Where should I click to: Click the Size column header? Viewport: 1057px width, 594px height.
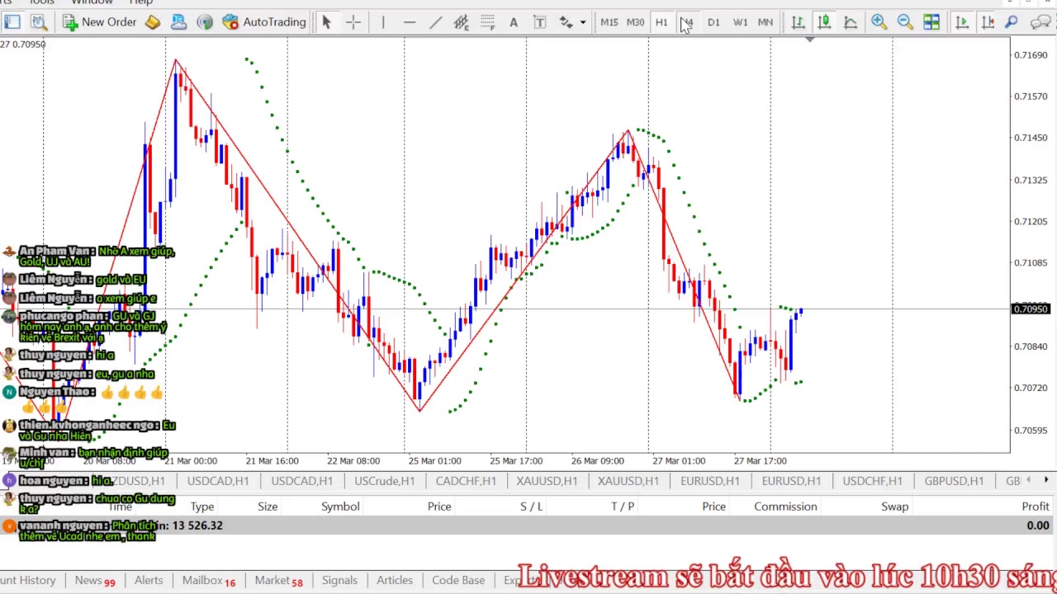(268, 507)
